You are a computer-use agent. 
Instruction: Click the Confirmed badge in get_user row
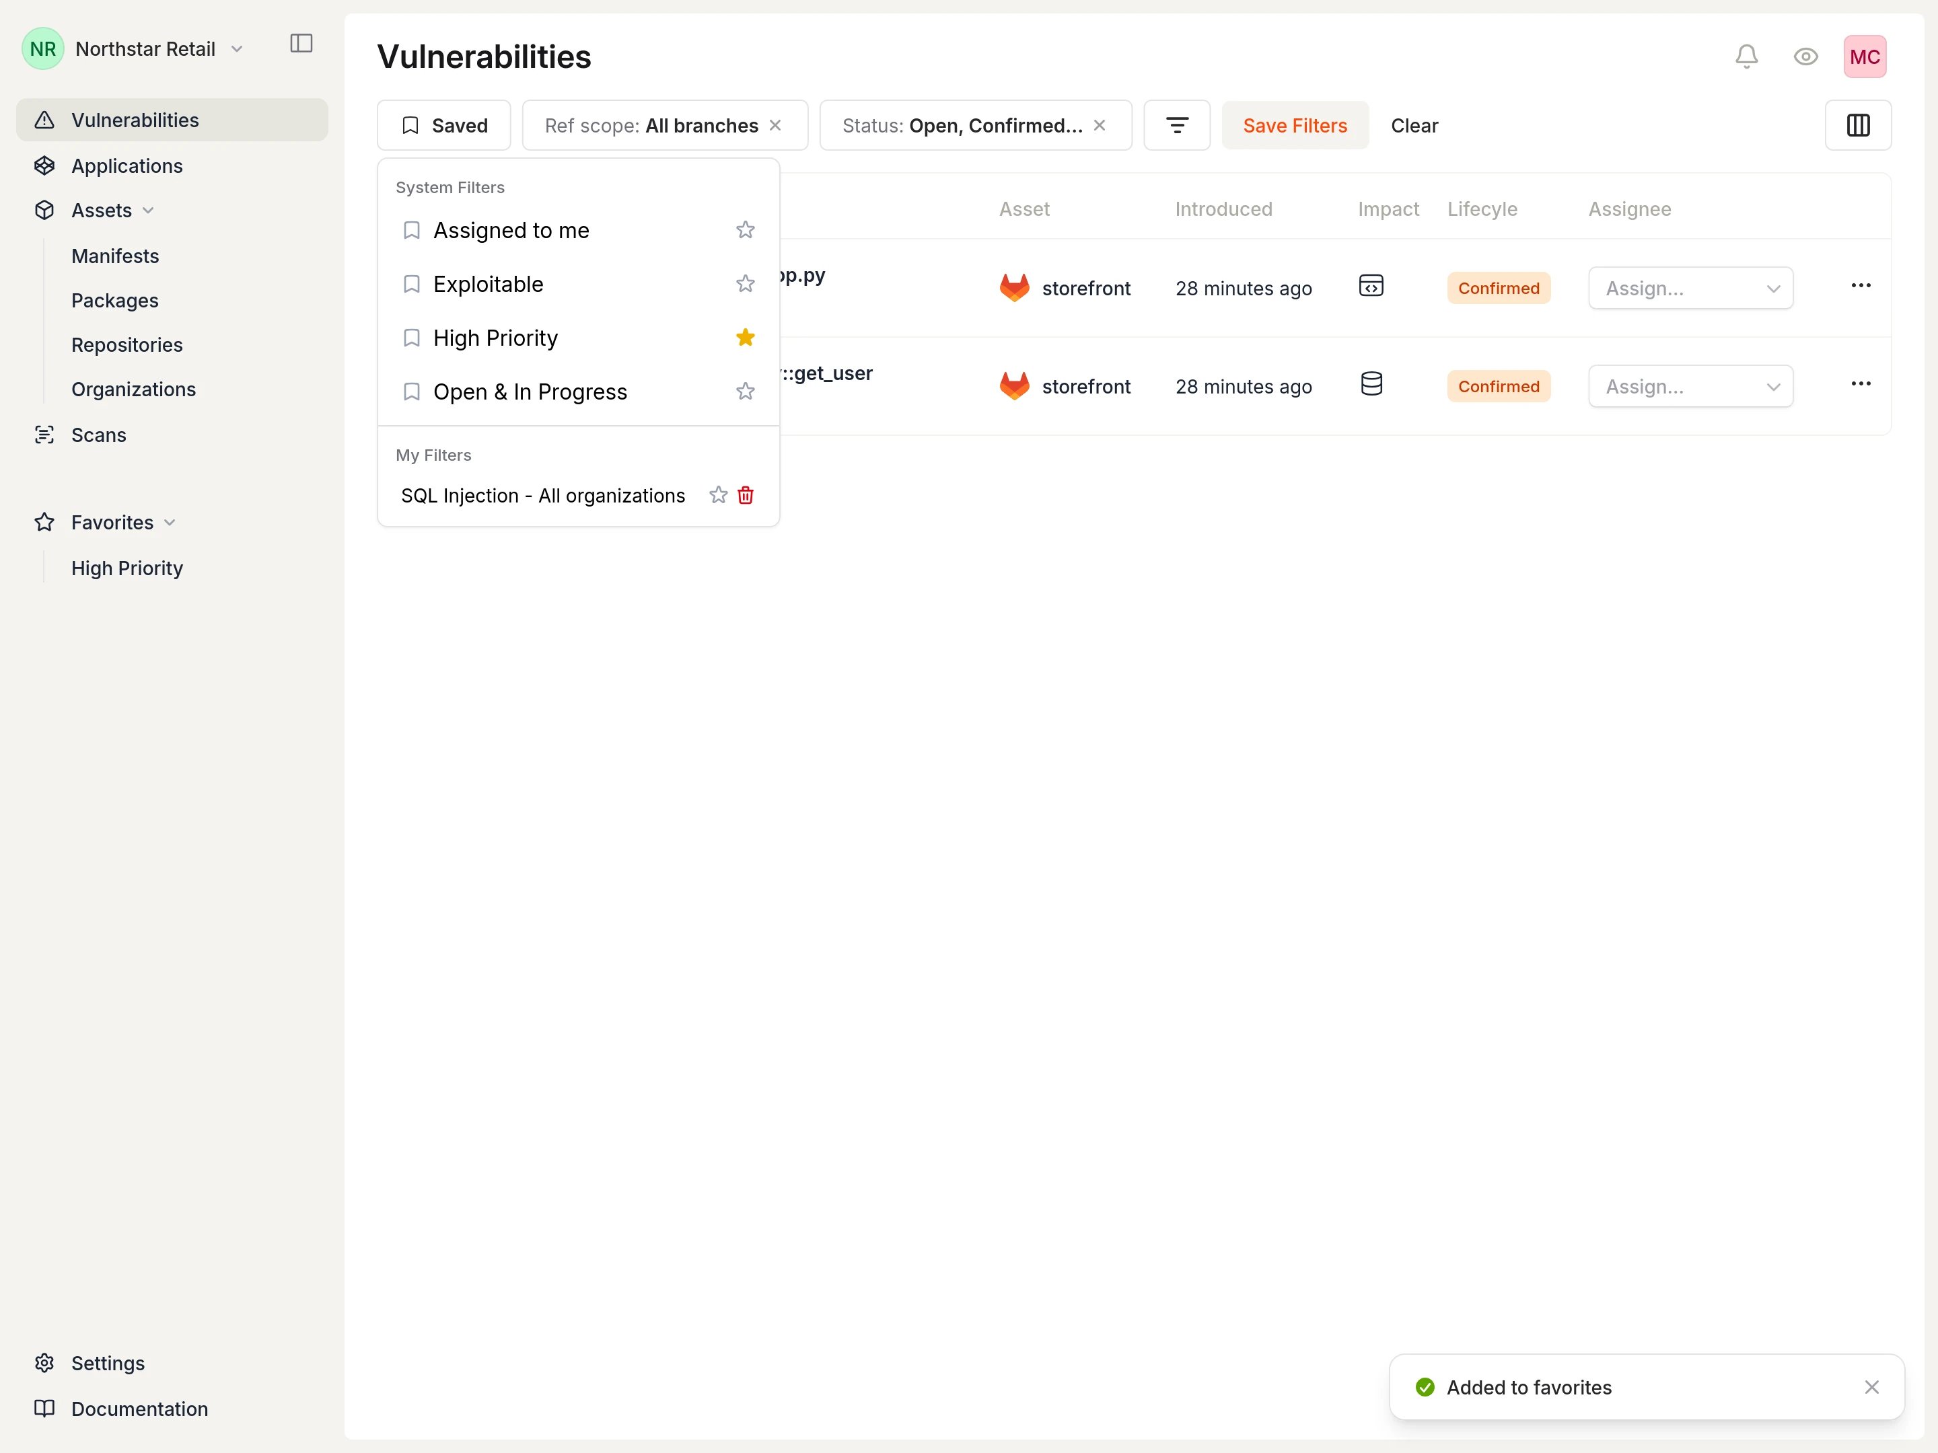(1498, 386)
